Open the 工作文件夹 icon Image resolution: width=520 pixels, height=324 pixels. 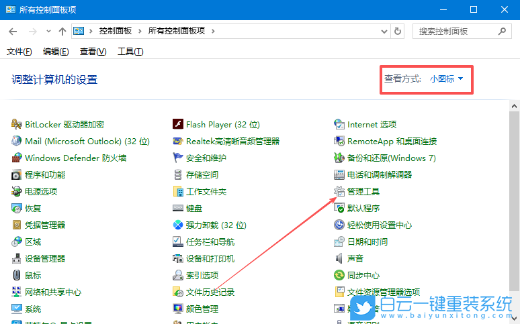(178, 191)
